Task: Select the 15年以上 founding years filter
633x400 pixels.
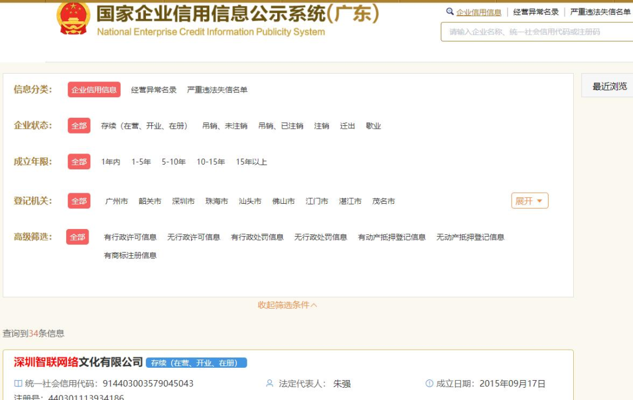Action: point(251,162)
